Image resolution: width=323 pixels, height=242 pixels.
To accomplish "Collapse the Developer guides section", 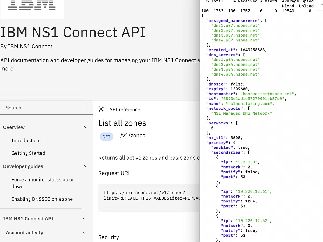I will tap(84, 166).
